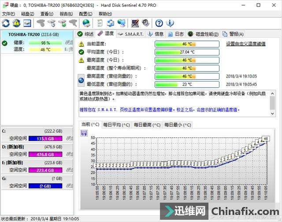The height and width of the screenshot is (222, 282).
Task: Click the blue S.M.A.R.T. recommendation text link
Action: pyautogui.click(x=160, y=110)
